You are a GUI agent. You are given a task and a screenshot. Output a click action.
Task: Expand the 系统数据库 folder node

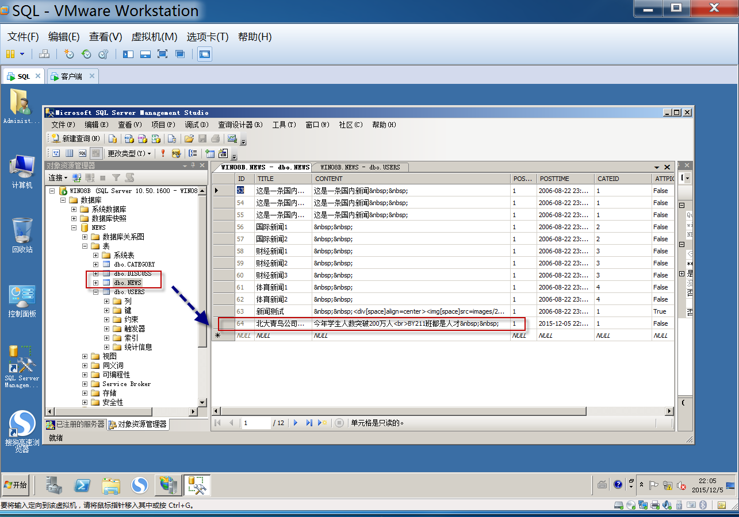74,209
